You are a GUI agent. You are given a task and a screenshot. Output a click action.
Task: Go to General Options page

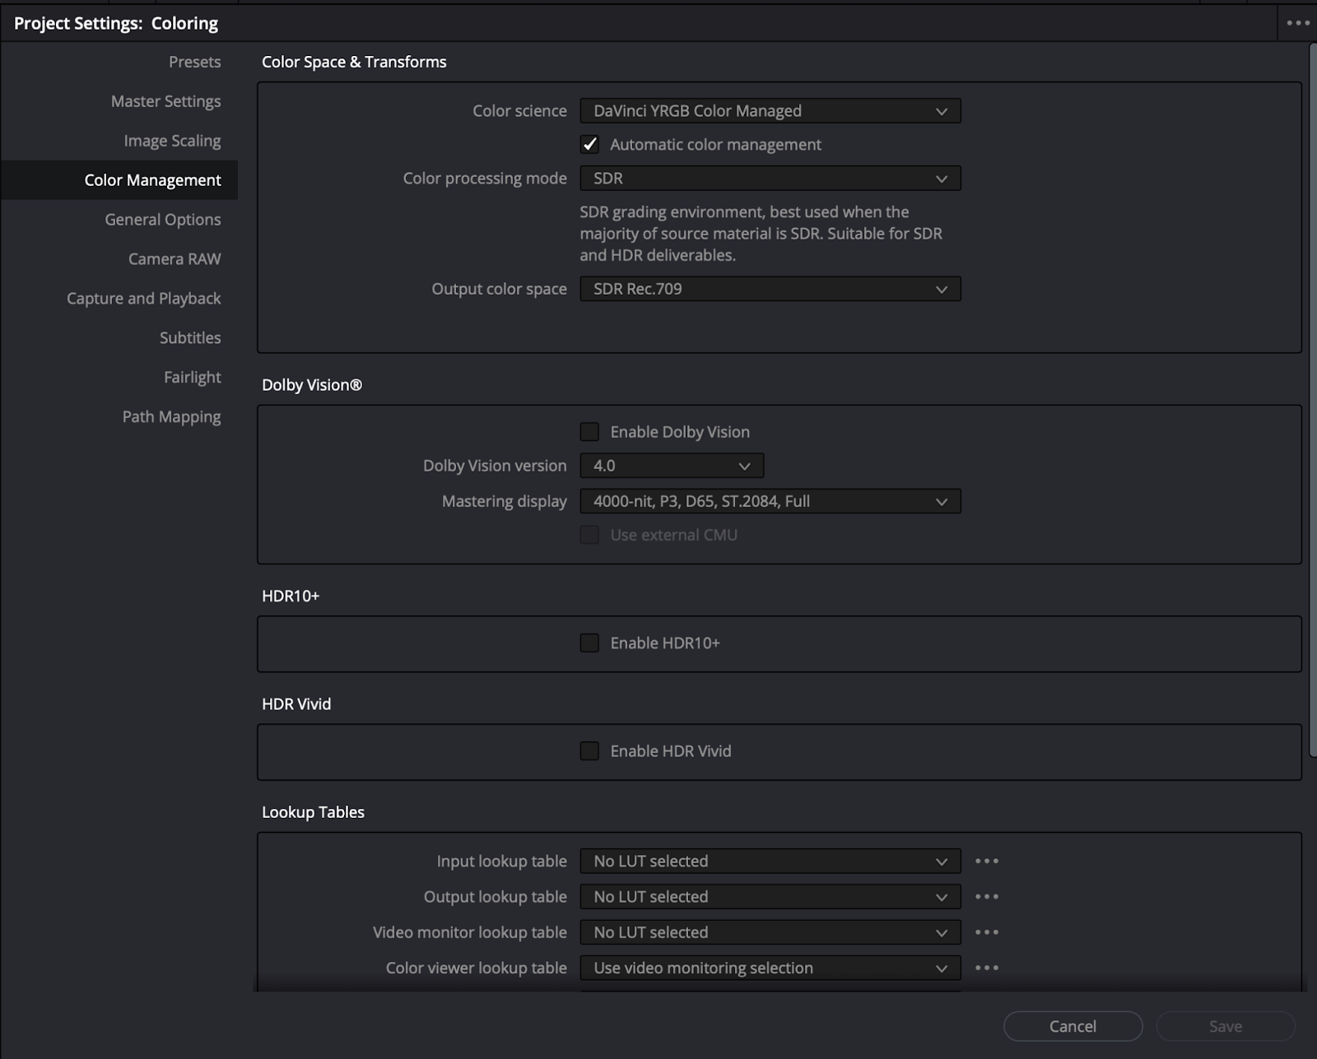[163, 220]
